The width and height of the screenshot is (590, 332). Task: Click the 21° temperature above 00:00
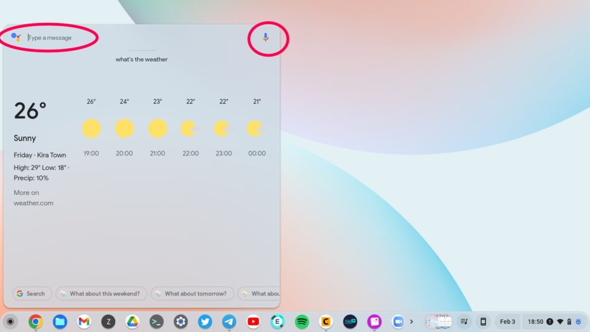click(x=256, y=101)
